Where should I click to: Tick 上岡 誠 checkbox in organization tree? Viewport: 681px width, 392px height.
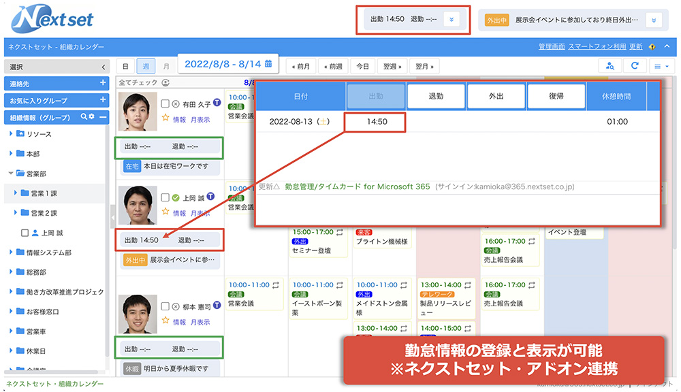click(25, 233)
